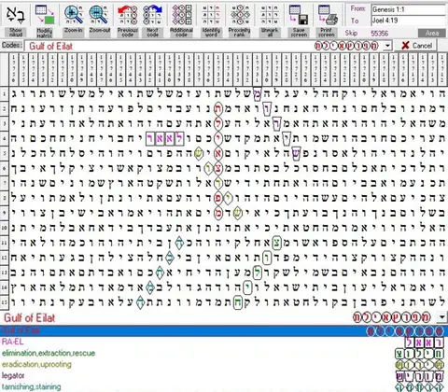Click the row 15 header in matrix
Screen dimensions: 448x392
coord(4,301)
